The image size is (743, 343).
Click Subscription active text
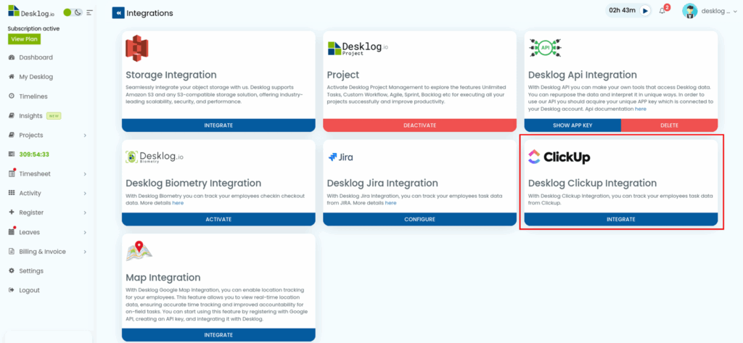[x=33, y=28]
